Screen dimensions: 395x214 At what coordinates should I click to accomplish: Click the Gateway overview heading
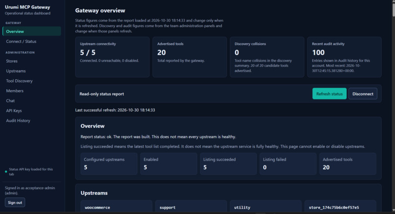tap(100, 11)
